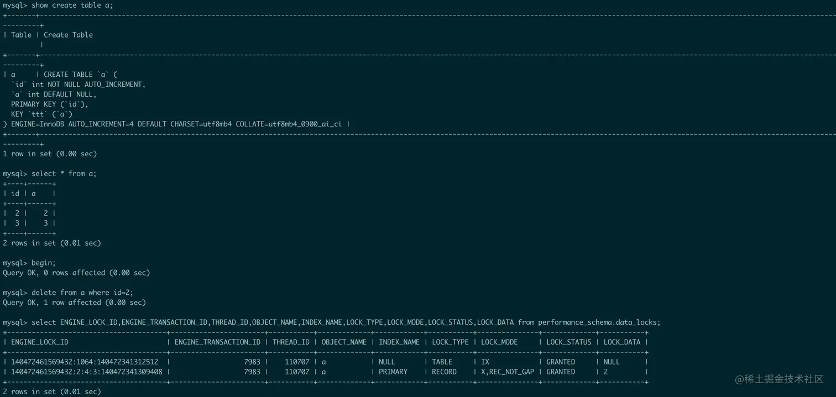Click the lock ID ending in '2:4:3:140472341309408'
The width and height of the screenshot is (836, 397).
pyautogui.click(x=87, y=372)
